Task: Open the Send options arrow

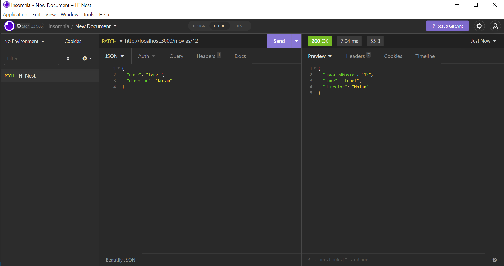Action: tap(296, 41)
